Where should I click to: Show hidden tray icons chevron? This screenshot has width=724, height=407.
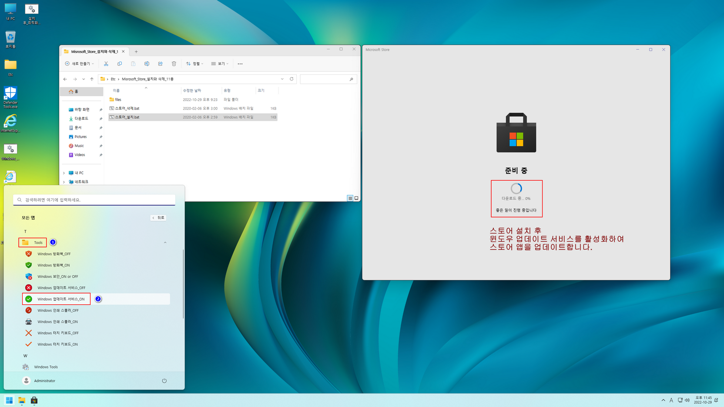click(663, 400)
